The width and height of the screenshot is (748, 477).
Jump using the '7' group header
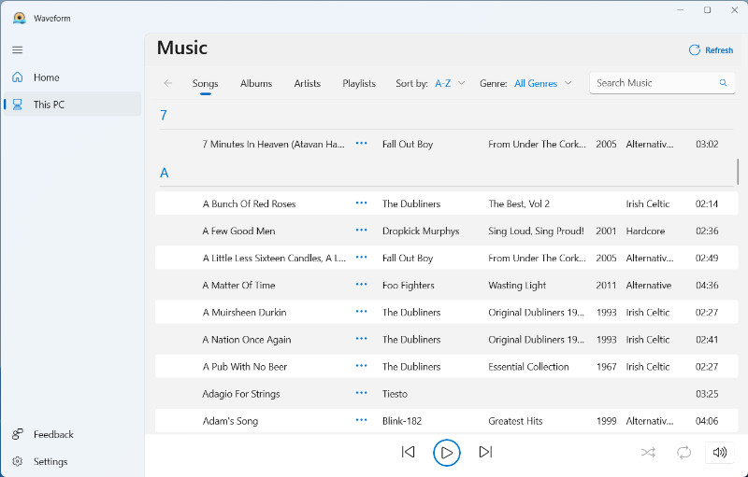point(164,115)
